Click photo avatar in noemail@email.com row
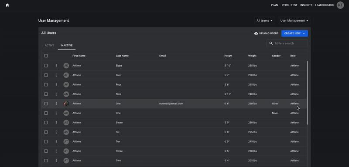349x167 pixels. pos(66,104)
